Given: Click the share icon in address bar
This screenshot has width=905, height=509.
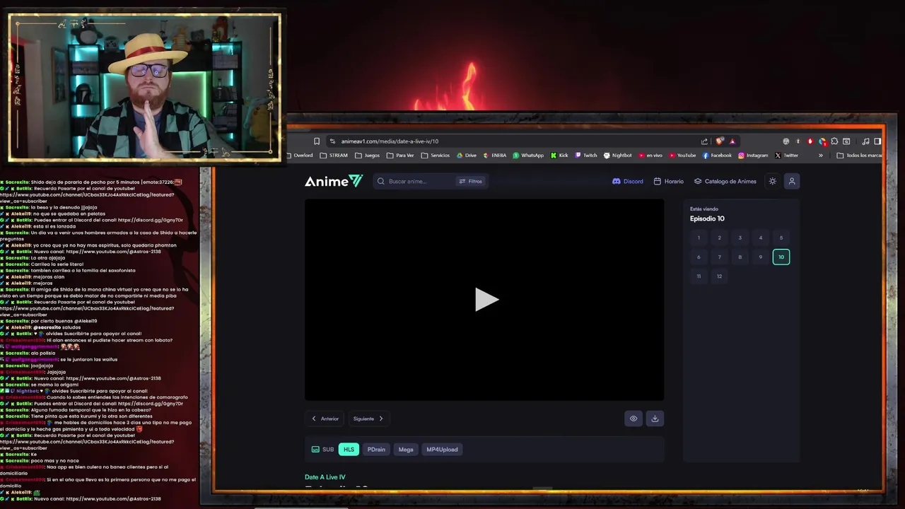Looking at the screenshot, I should click(704, 141).
